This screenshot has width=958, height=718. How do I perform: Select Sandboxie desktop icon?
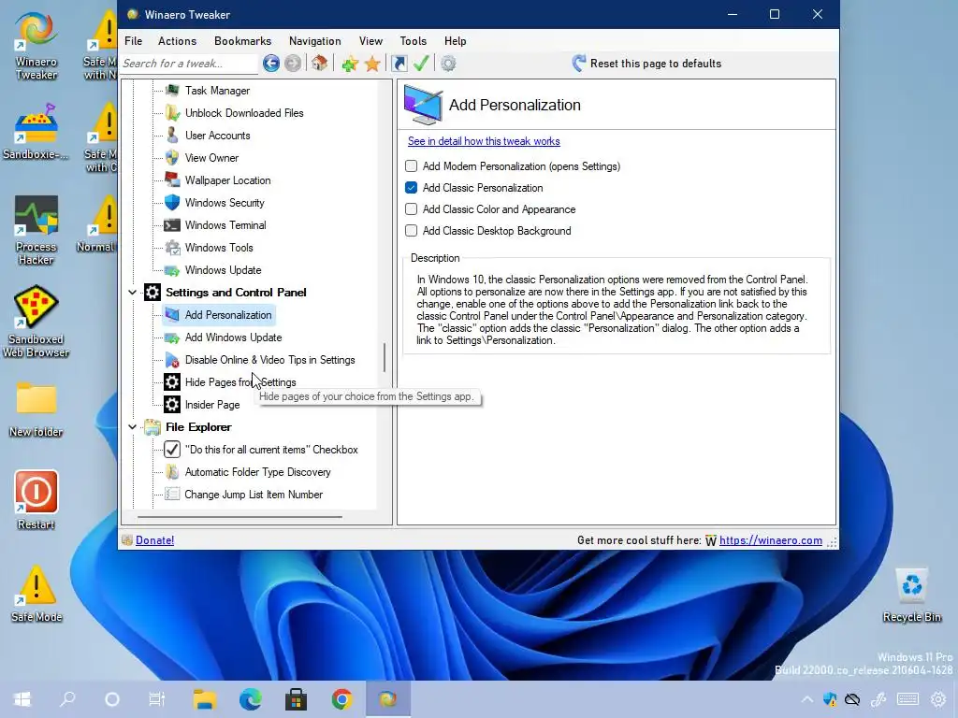pos(36,131)
